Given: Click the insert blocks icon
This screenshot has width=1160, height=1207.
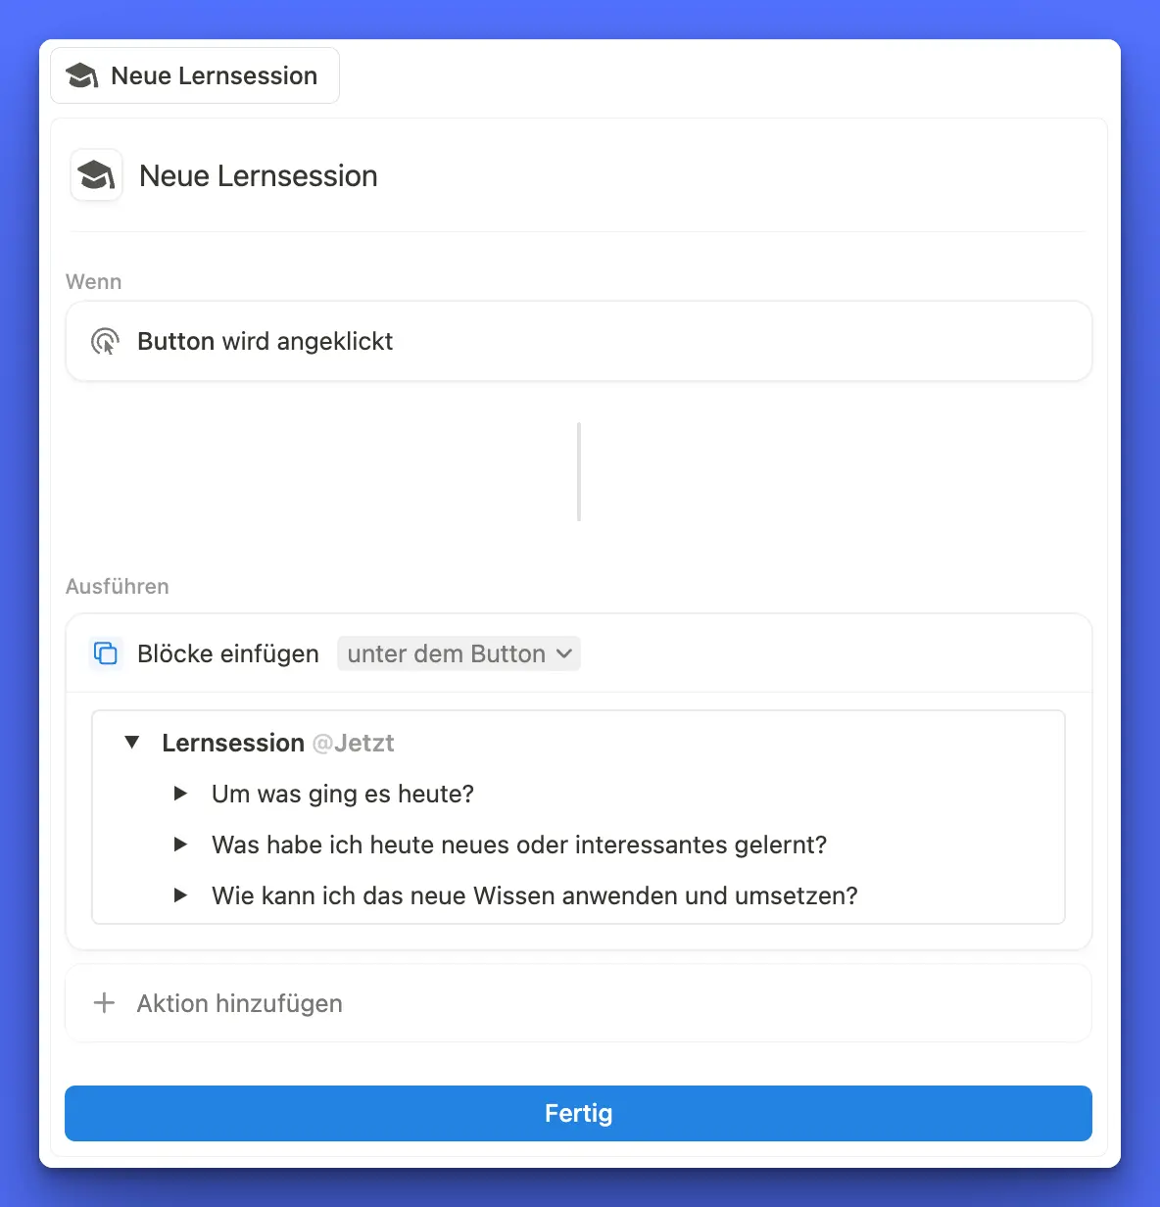Looking at the screenshot, I should click(x=106, y=652).
